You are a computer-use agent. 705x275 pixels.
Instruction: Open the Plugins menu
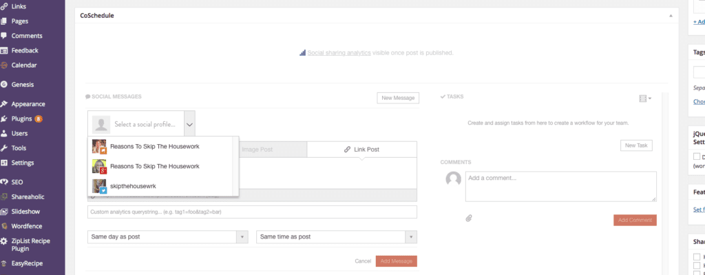[x=21, y=119]
